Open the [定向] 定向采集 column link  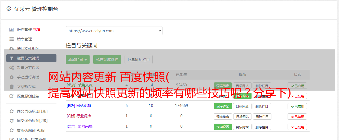point(80,126)
